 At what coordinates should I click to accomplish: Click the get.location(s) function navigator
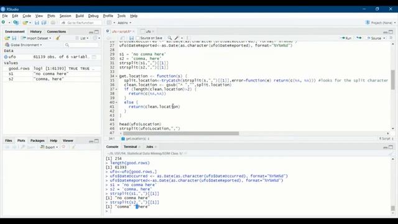[x=136, y=139]
